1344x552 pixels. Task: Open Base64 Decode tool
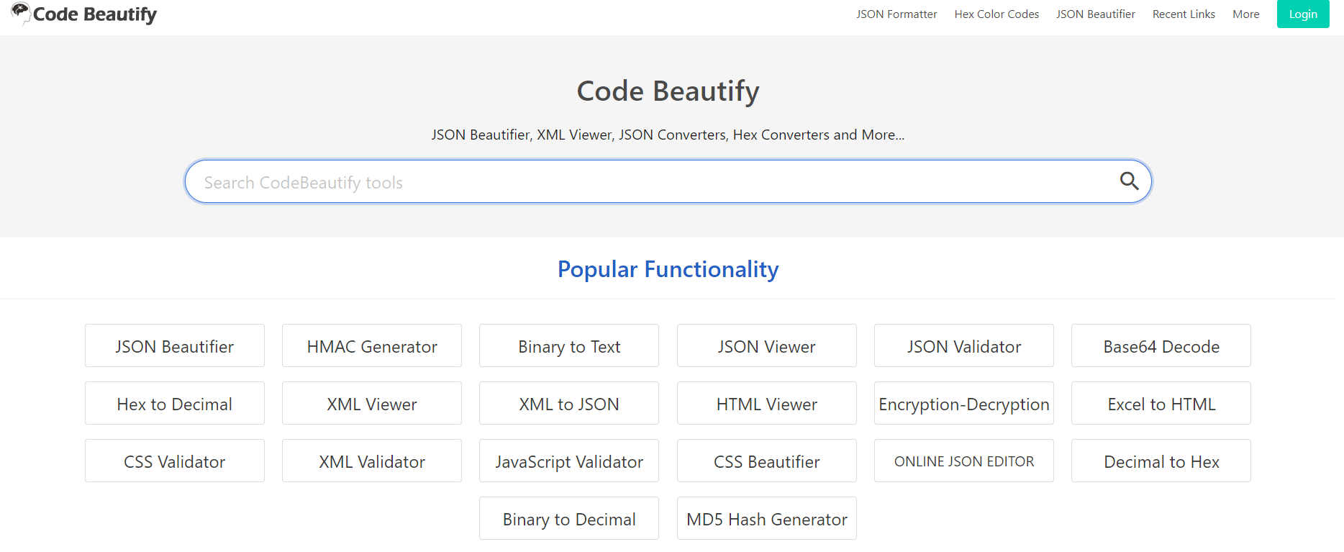click(x=1161, y=345)
